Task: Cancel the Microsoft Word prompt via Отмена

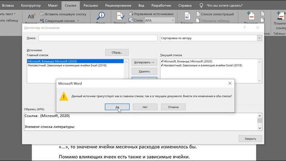Action: [x=173, y=107]
